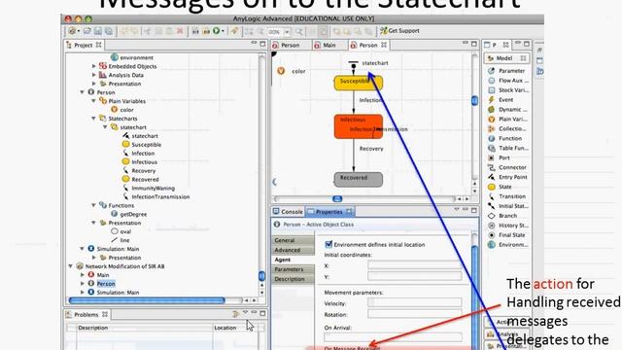Image resolution: width=622 pixels, height=350 pixels.
Task: Open the zoom percentage dropdown in toolbar
Action: 287,32
